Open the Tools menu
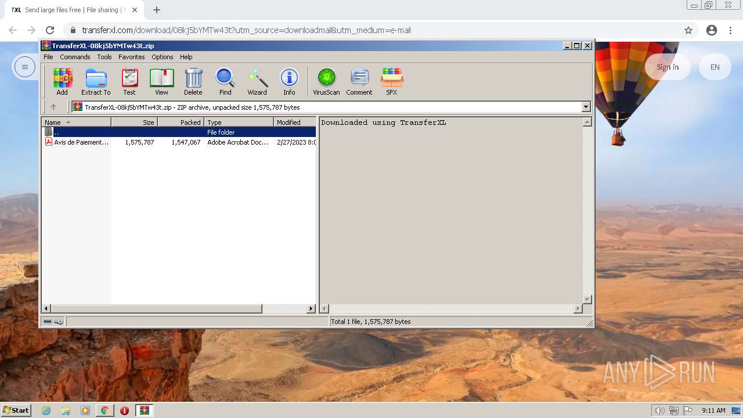The width and height of the screenshot is (743, 418). click(x=104, y=57)
